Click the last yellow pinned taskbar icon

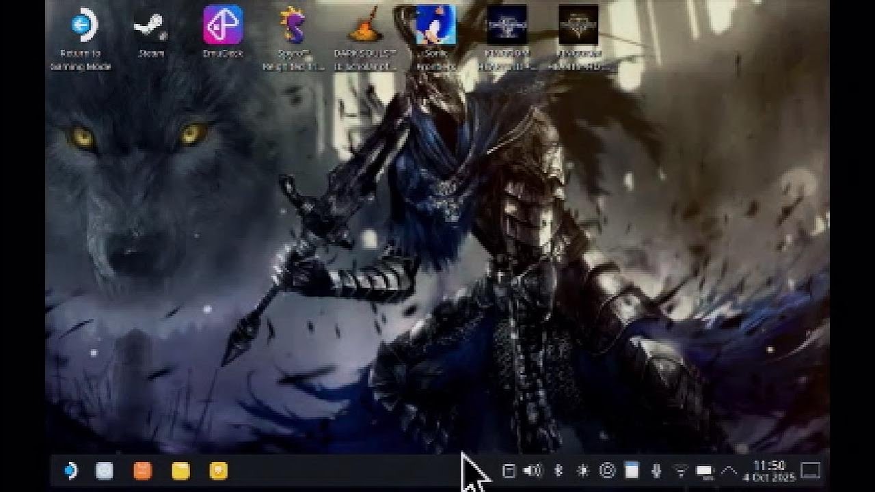coord(218,470)
